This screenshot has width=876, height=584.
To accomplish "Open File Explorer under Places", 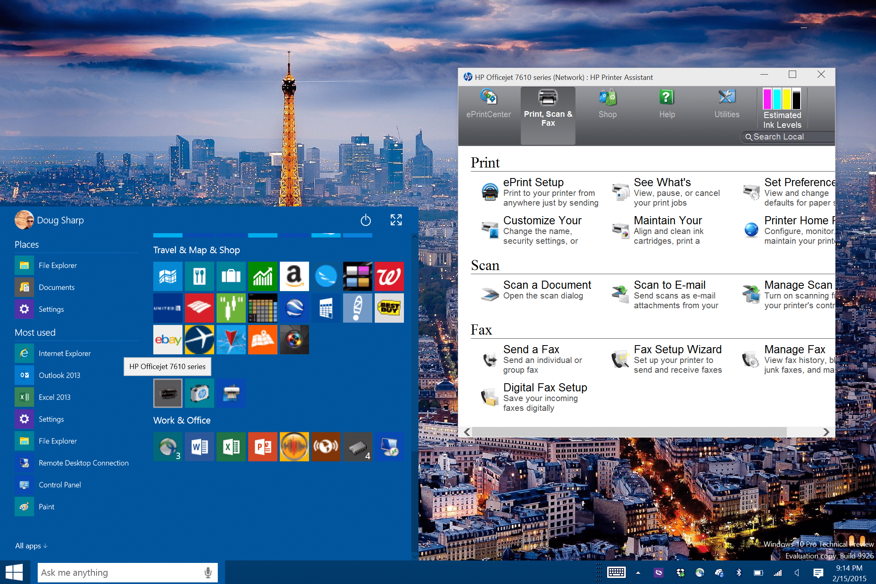I will pyautogui.click(x=76, y=265).
